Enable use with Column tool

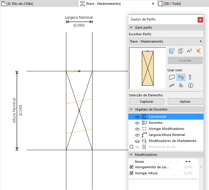pyautogui.click(x=190, y=77)
